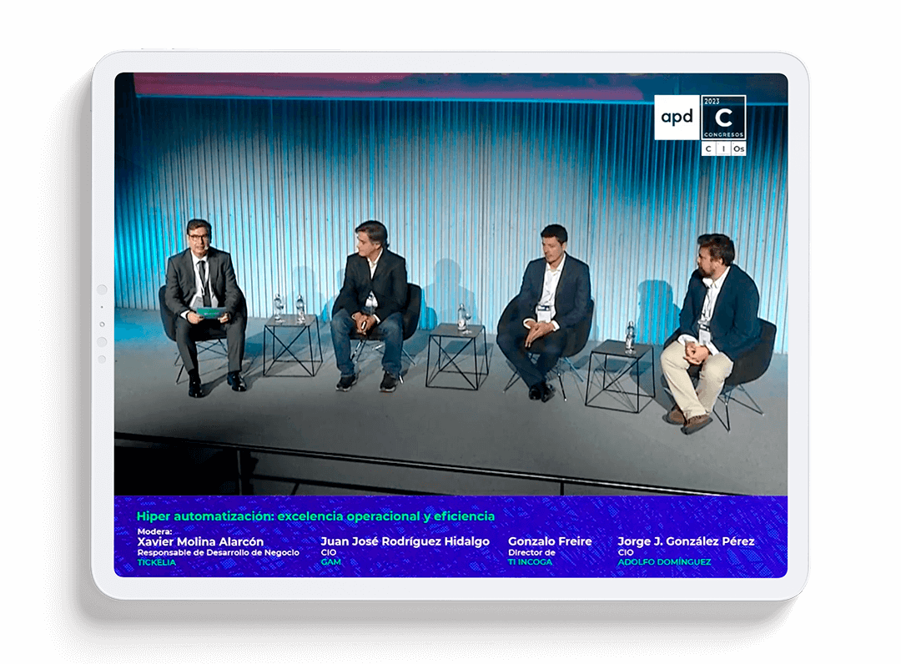Click the 'Director de' title text

531,552
